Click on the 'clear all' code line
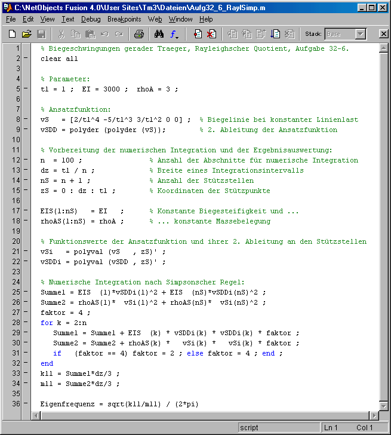 coord(59,59)
